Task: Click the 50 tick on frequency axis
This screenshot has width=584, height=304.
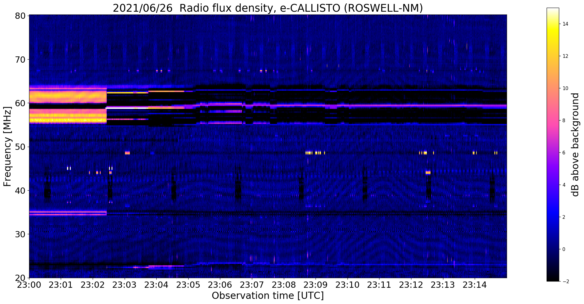Action: tap(20, 147)
